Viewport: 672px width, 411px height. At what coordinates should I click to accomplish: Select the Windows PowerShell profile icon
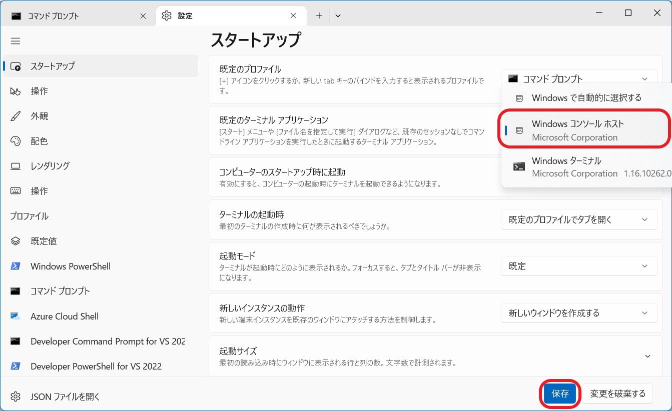[16, 266]
